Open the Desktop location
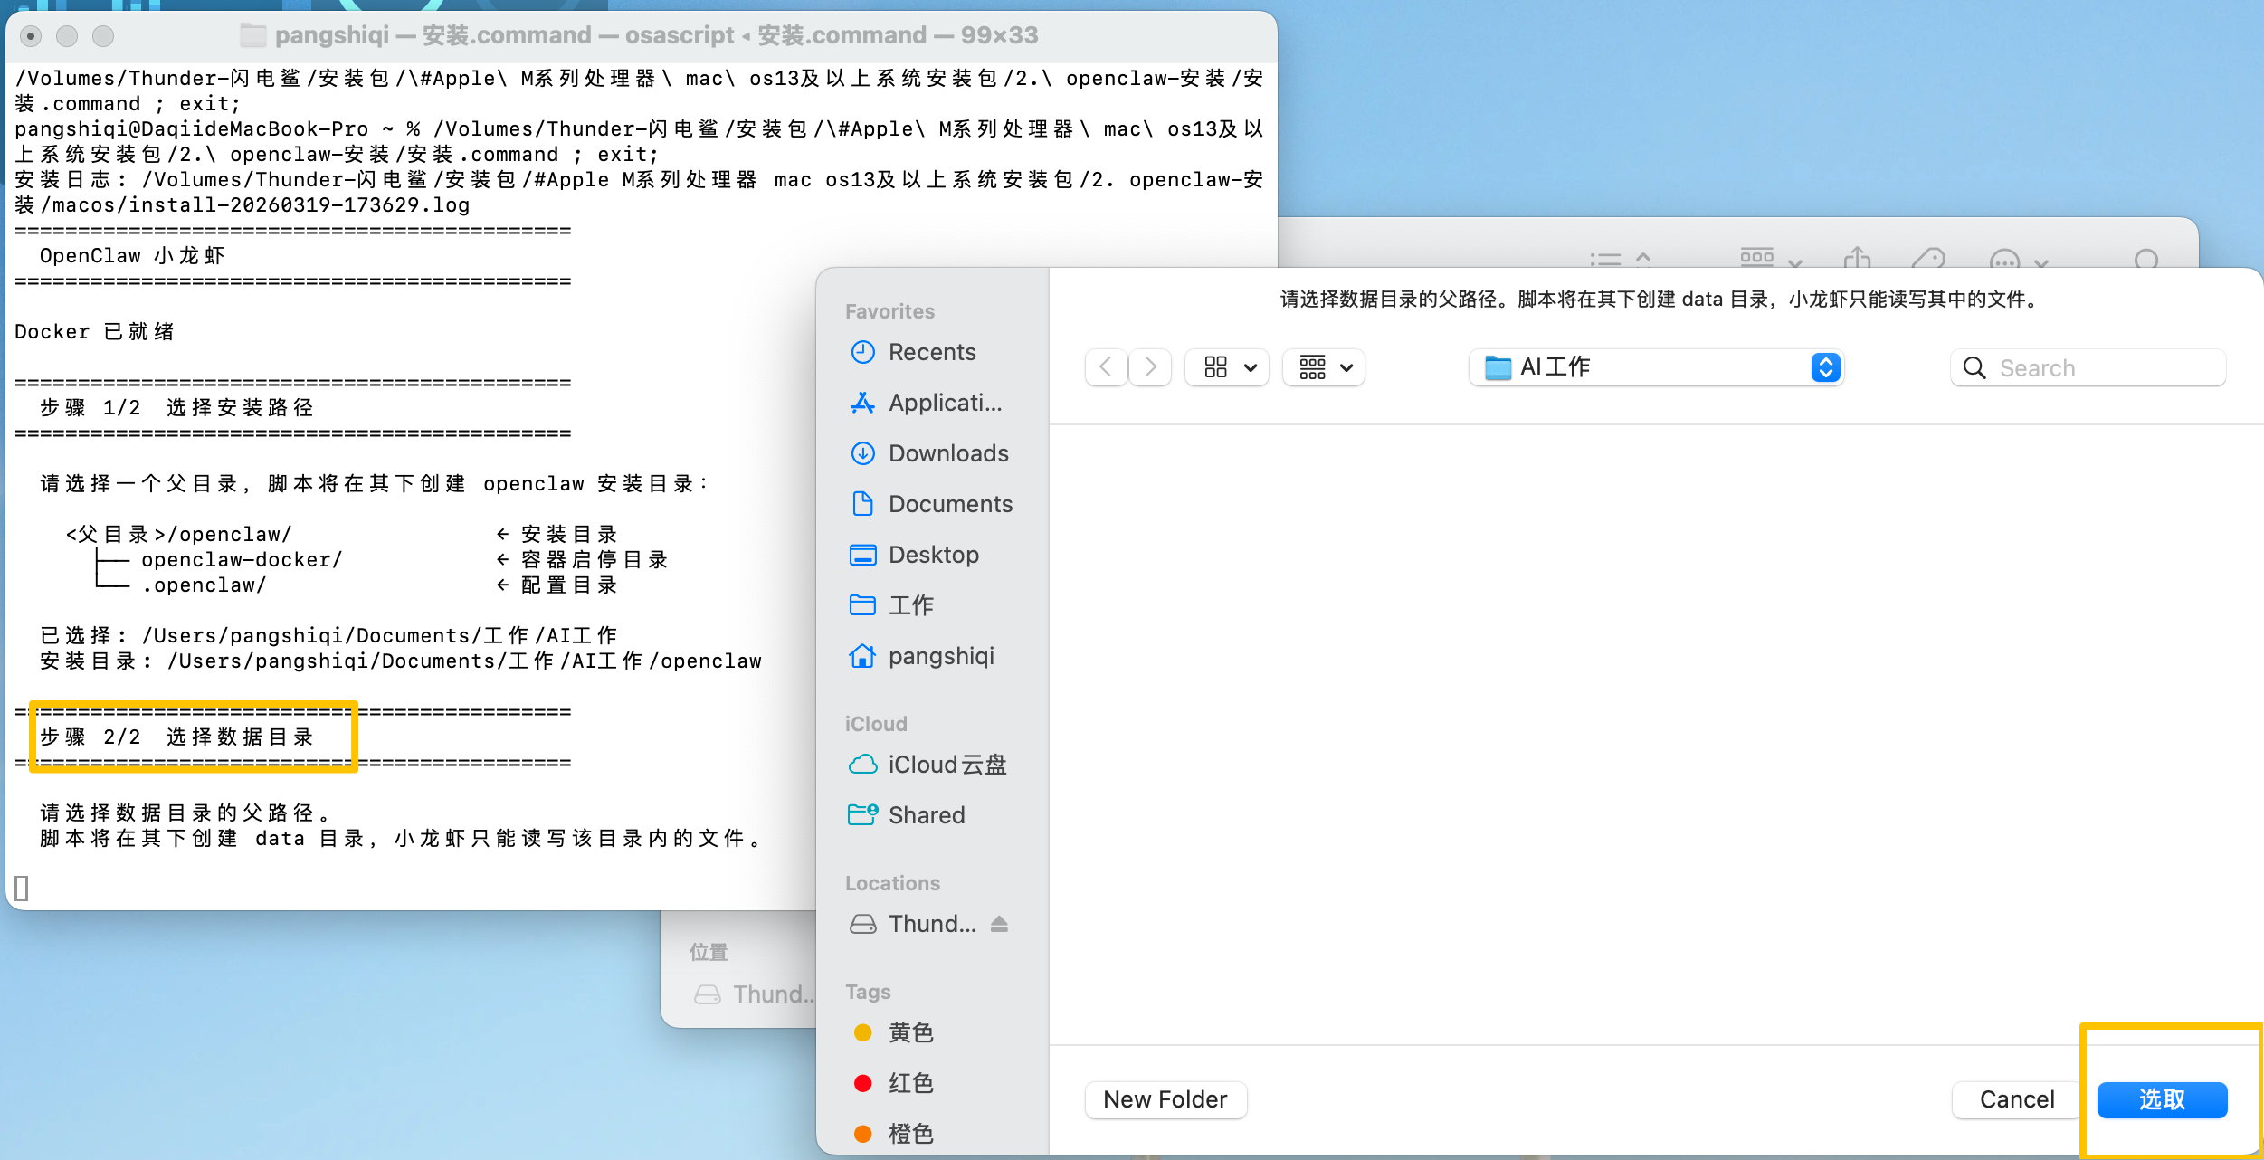This screenshot has width=2264, height=1160. (933, 555)
